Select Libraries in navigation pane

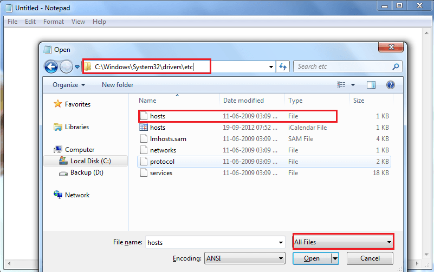[77, 127]
